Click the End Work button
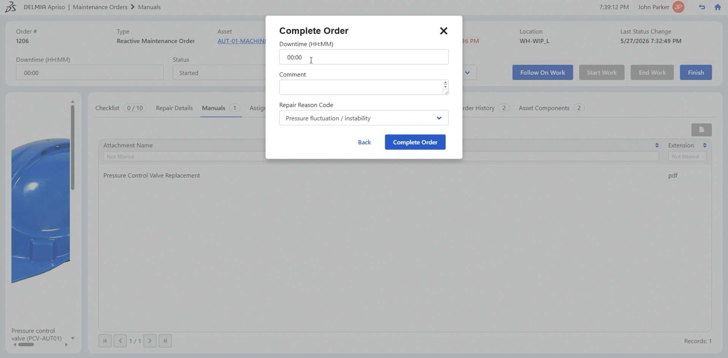Screen dimensions: 728x358 [x=652, y=72]
